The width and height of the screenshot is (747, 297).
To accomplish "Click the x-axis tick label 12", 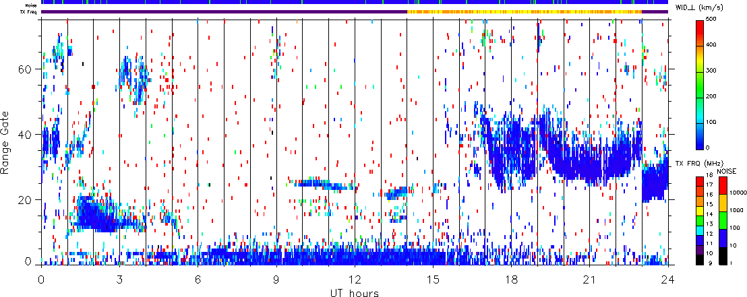I will tap(355, 278).
